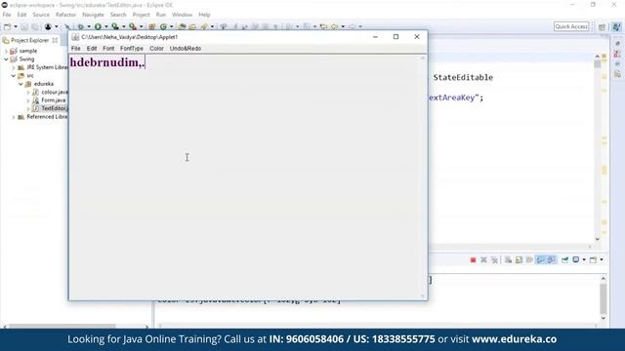Open Color menu in the Applet1 window
Viewport: 625px width, 351px height.
156,49
